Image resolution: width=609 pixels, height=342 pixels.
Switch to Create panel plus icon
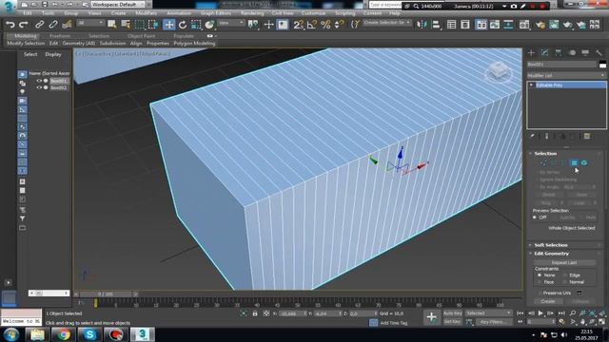(531, 52)
